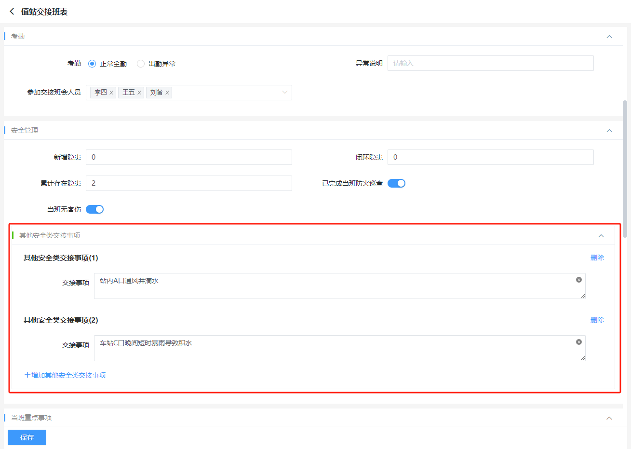Collapse the 当班重点事项 section
Screen dimensions: 631x449
click(609, 418)
